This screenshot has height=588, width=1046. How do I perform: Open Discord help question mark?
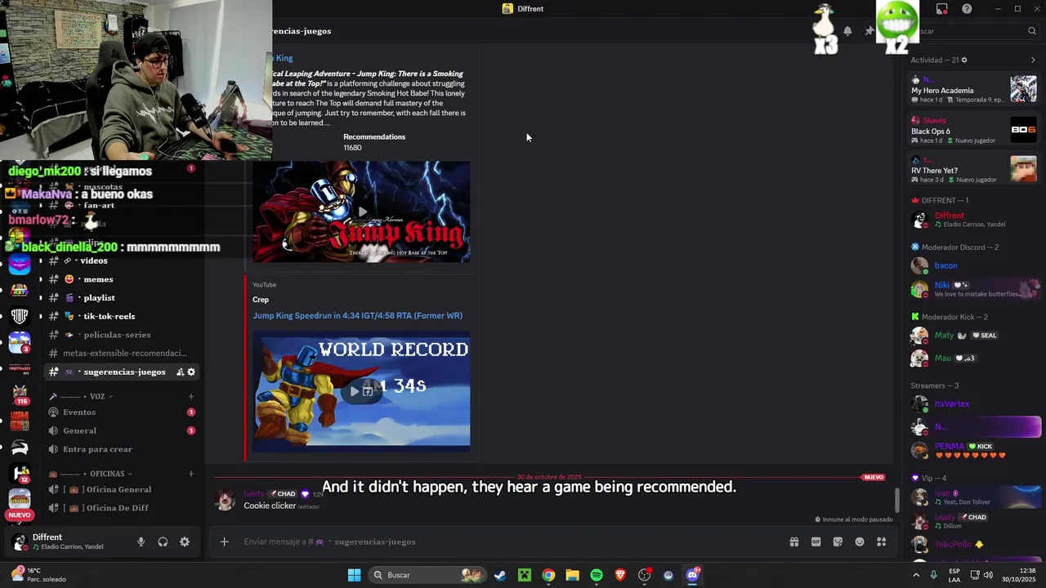[967, 9]
